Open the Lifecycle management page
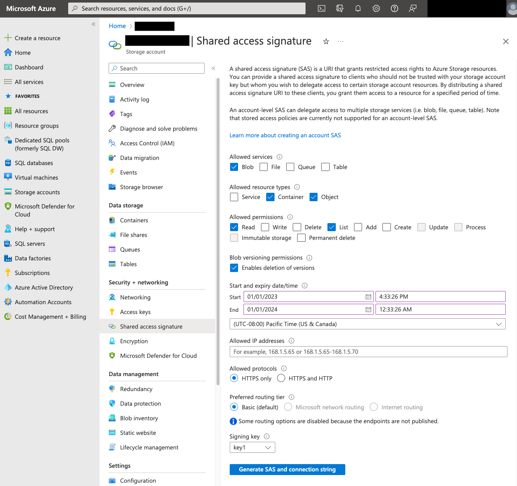Screen dimensions: 517x486 point(149,447)
